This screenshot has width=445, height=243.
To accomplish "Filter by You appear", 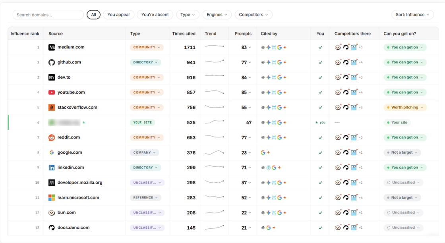I will [119, 15].
